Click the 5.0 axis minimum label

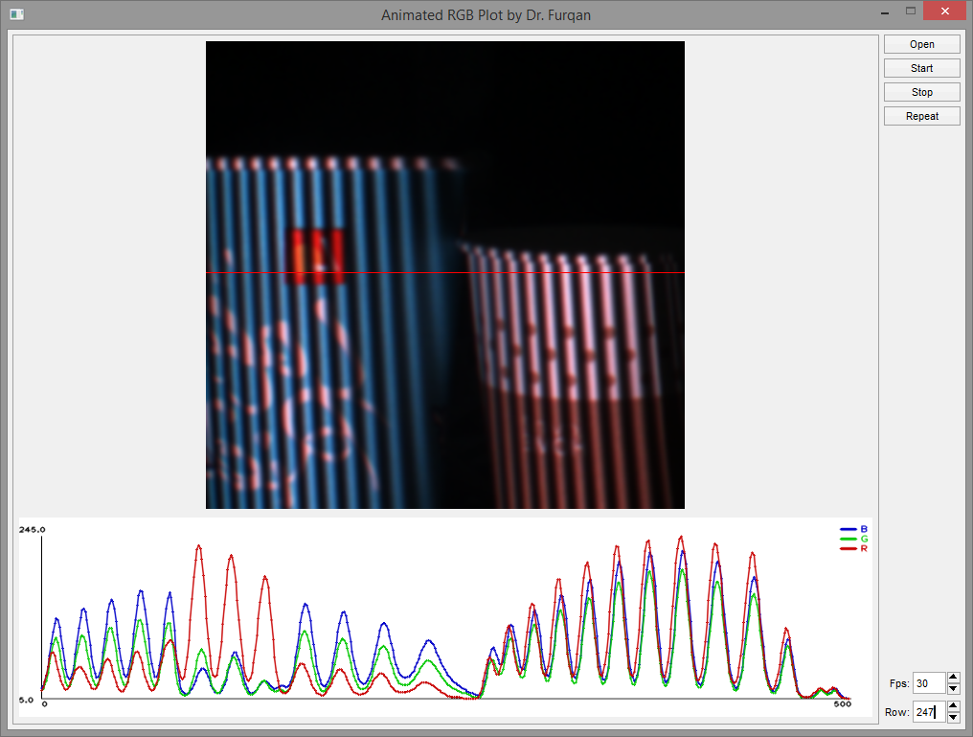[x=26, y=700]
